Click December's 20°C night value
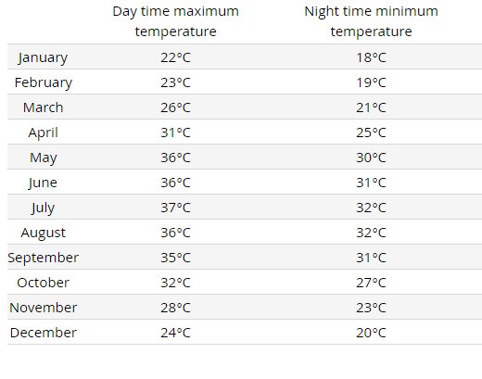 (x=371, y=333)
